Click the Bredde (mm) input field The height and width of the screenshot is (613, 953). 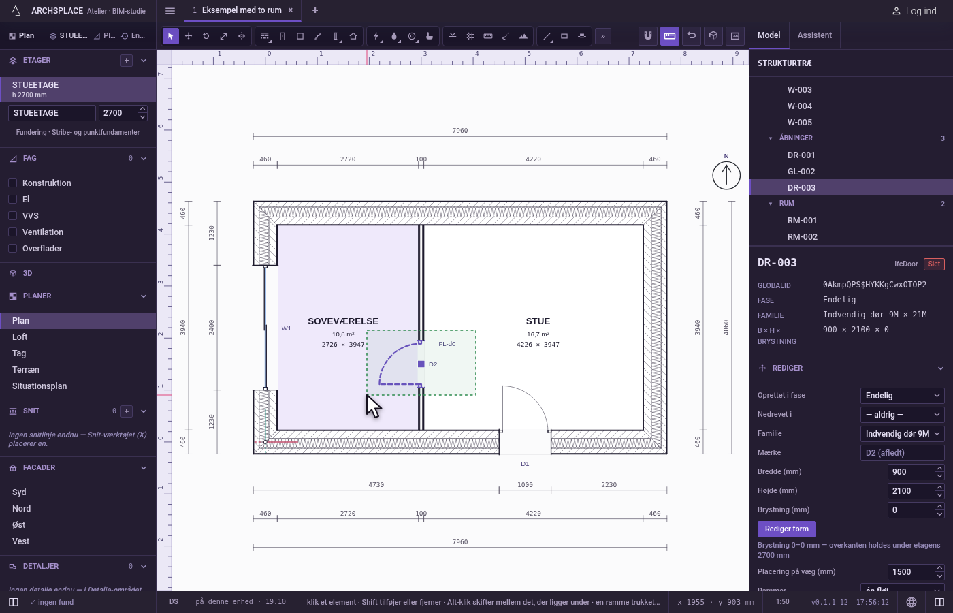pos(911,472)
